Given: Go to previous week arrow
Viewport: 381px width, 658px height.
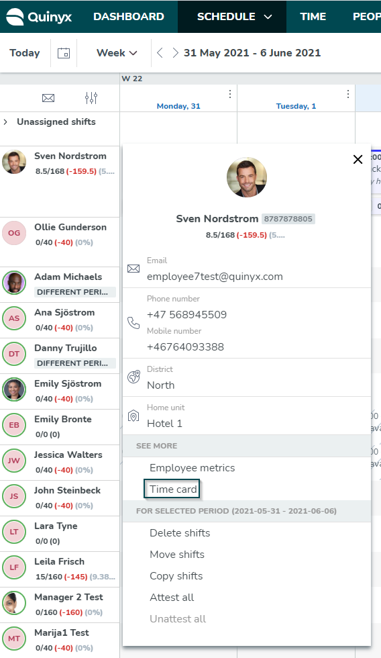Looking at the screenshot, I should pos(160,53).
